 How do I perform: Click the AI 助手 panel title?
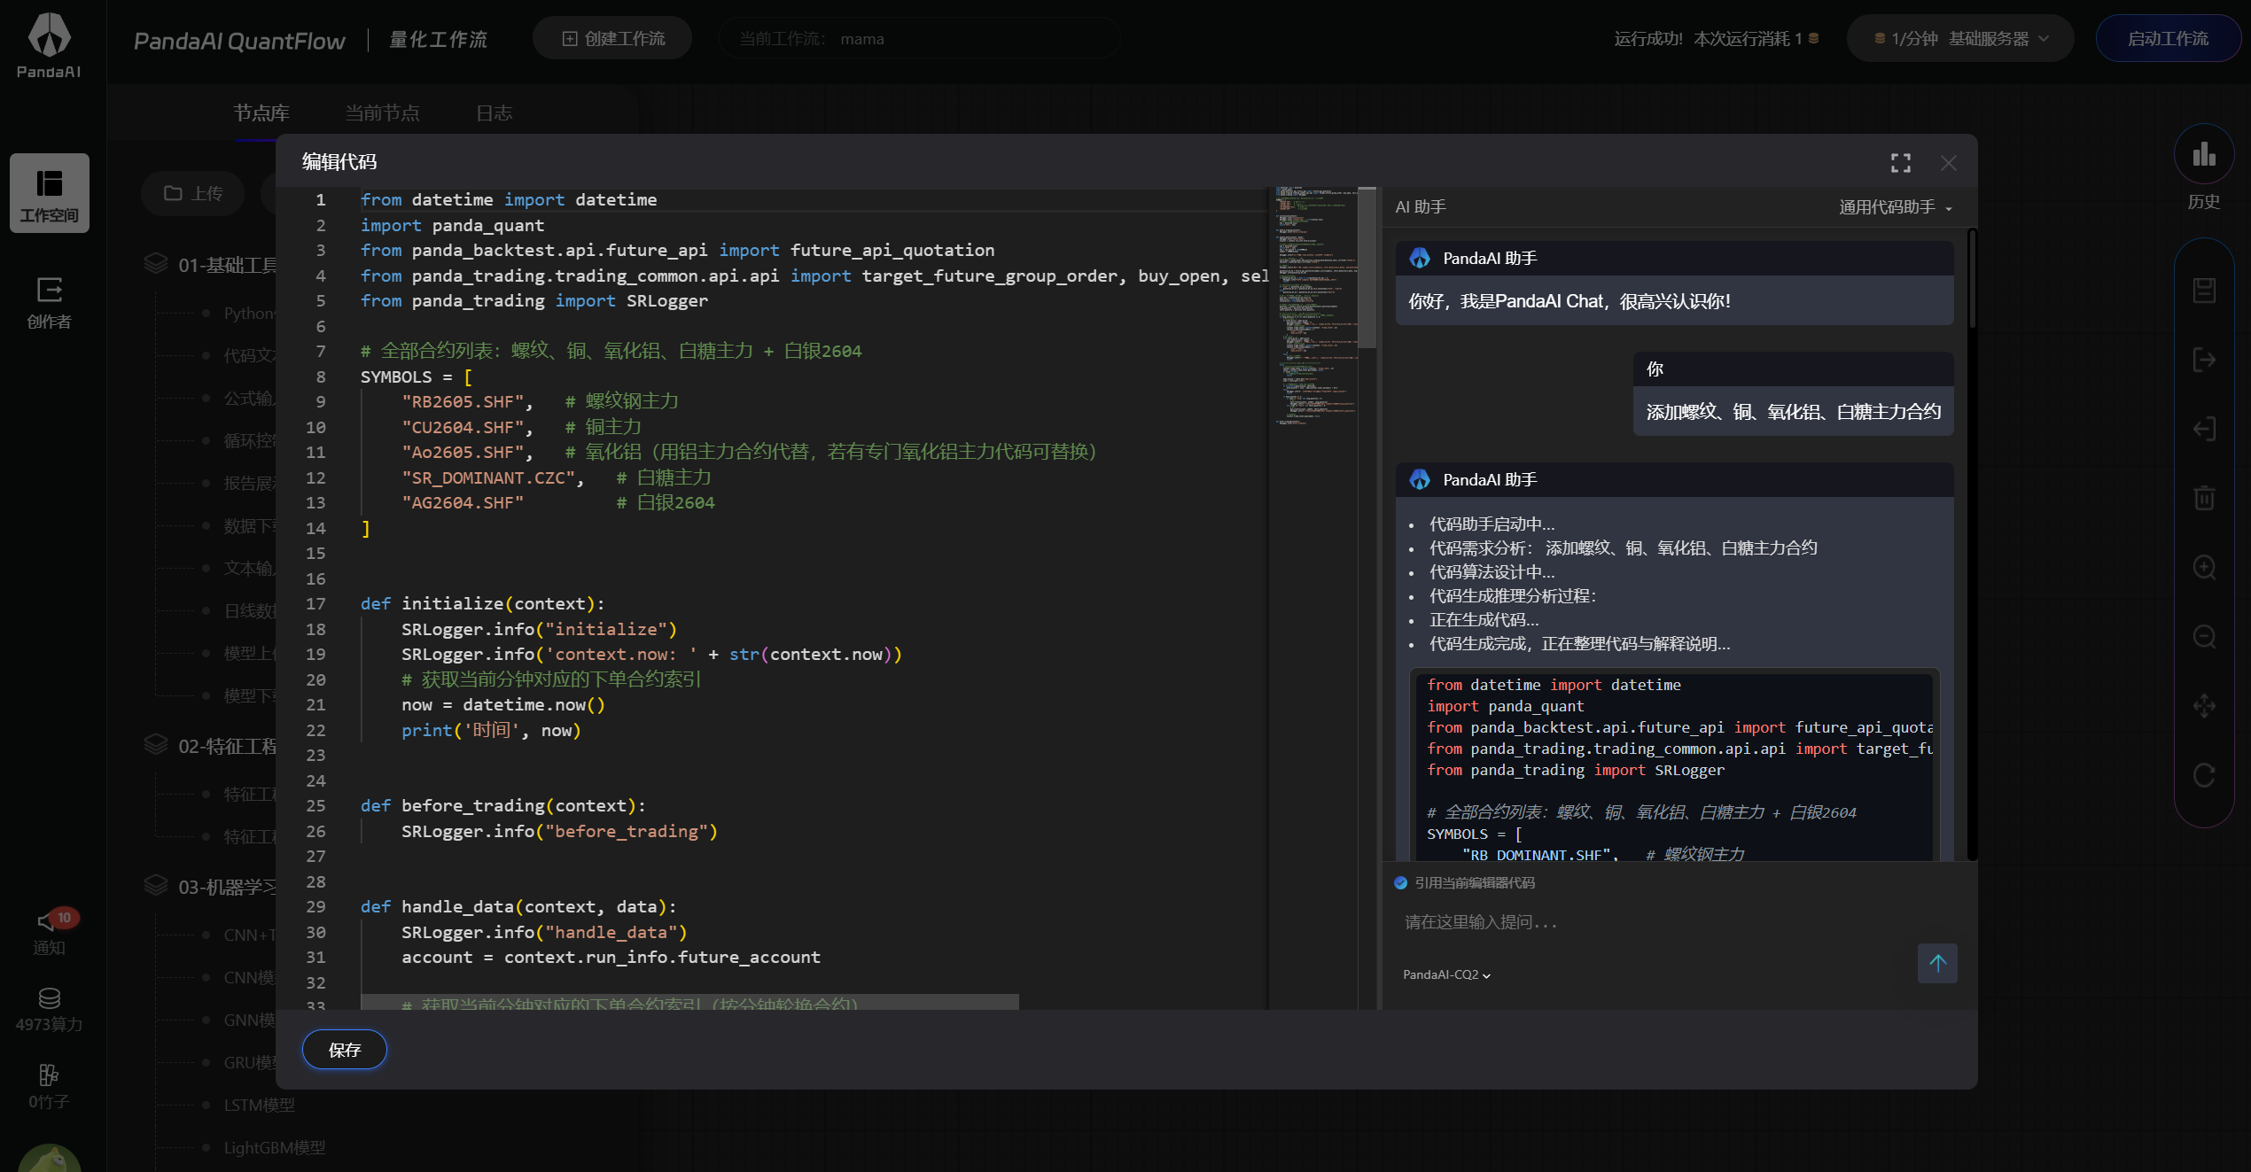click(x=1421, y=207)
